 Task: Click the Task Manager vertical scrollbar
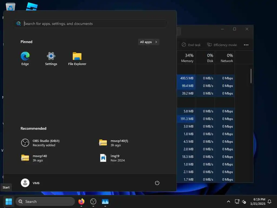(251, 76)
